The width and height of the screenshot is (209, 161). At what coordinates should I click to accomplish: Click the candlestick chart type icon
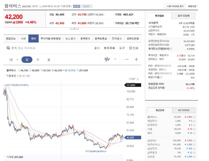[107, 59]
